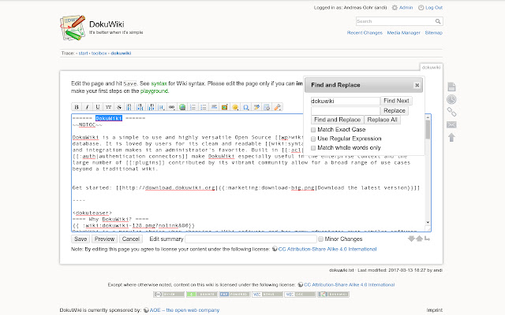The height and width of the screenshot is (315, 505).
Task: Open the find and replace tools icon
Action: 277,107
